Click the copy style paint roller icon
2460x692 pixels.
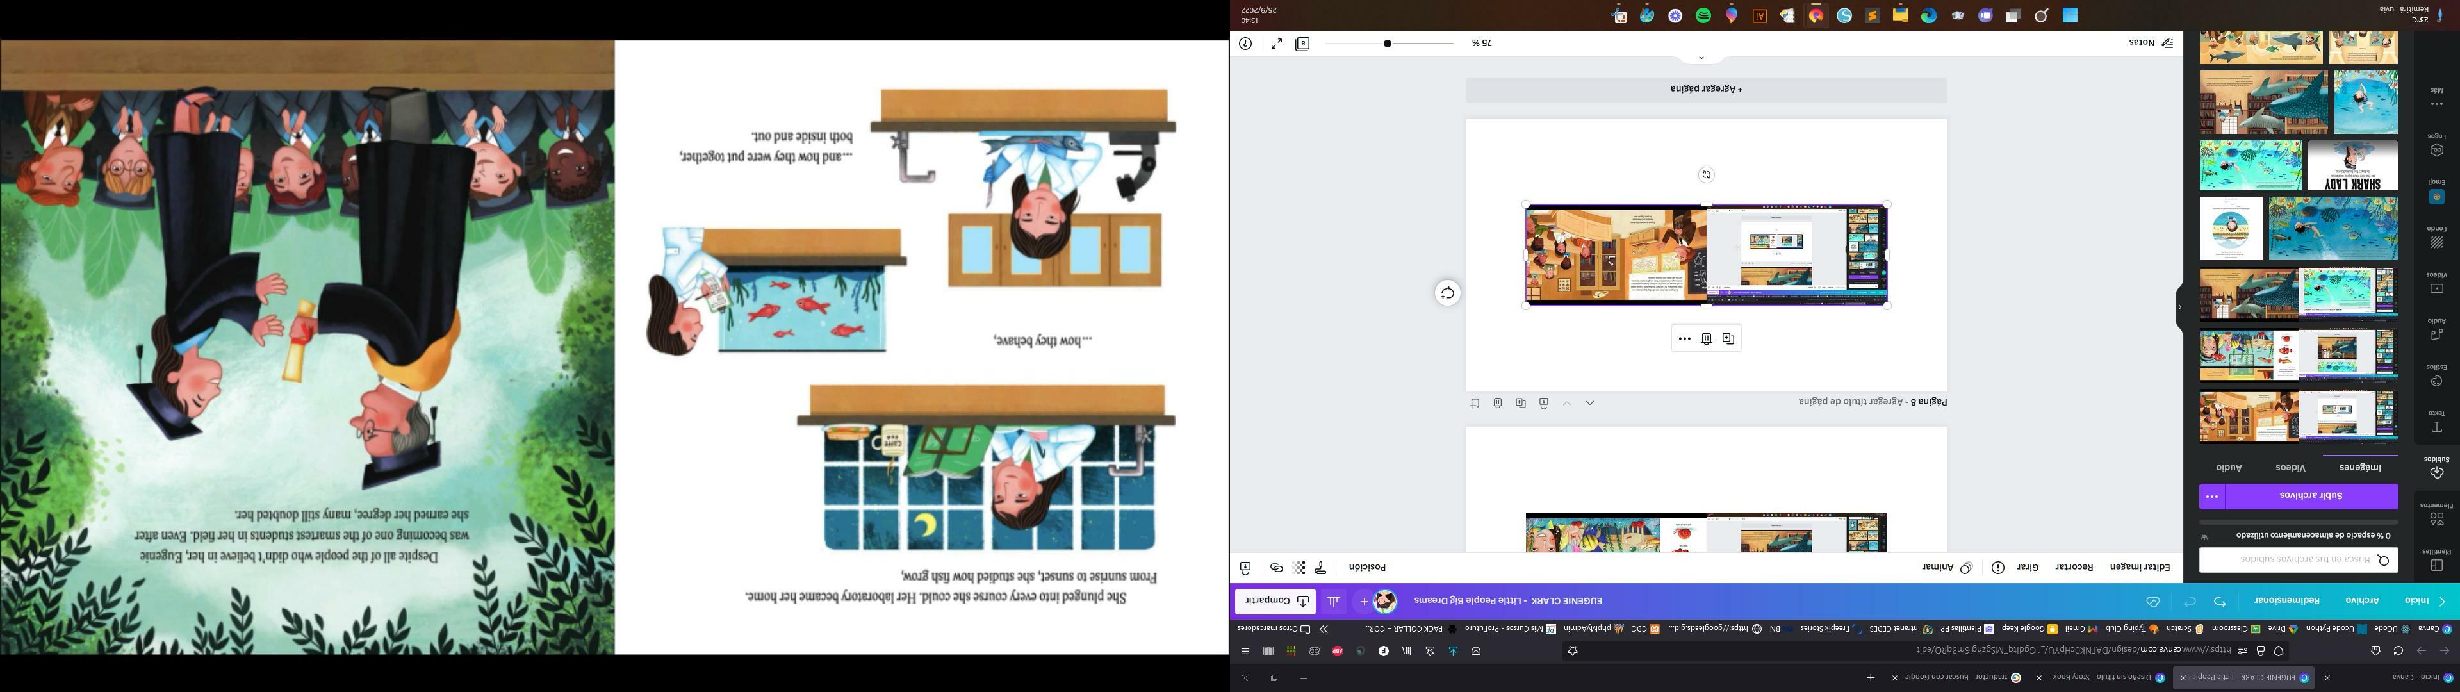[1321, 568]
